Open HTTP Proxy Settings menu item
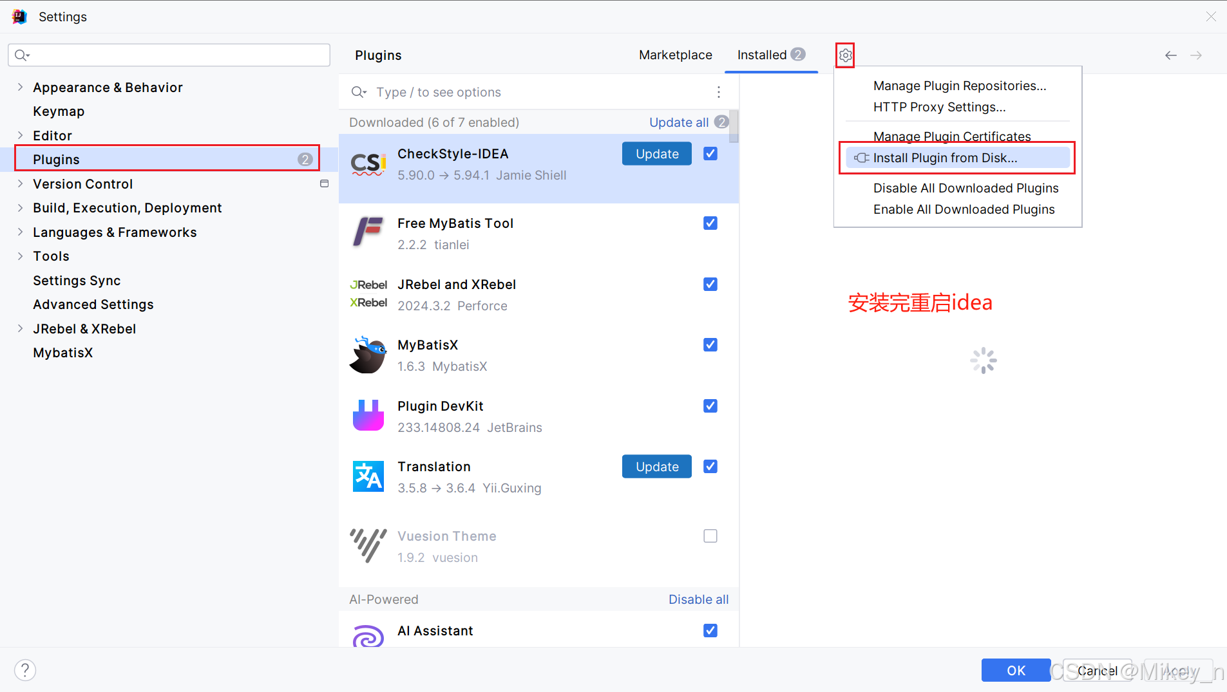This screenshot has height=692, width=1227. point(939,107)
